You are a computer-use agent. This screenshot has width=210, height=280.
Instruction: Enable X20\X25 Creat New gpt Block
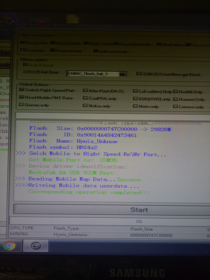[x=139, y=74]
